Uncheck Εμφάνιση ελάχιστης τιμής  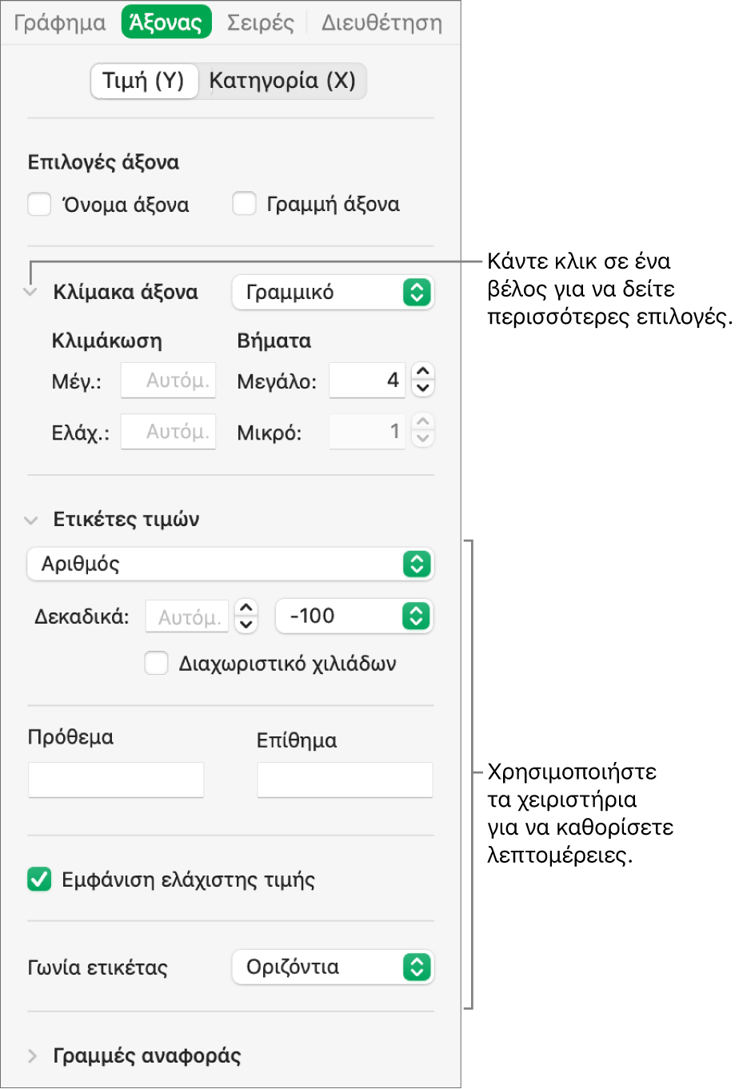(x=39, y=880)
